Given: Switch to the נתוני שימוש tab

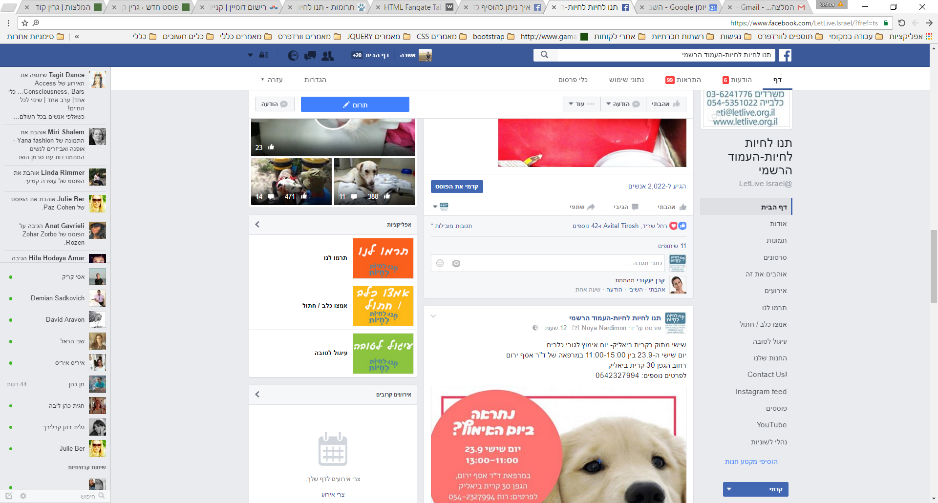Looking at the screenshot, I should click(626, 80).
